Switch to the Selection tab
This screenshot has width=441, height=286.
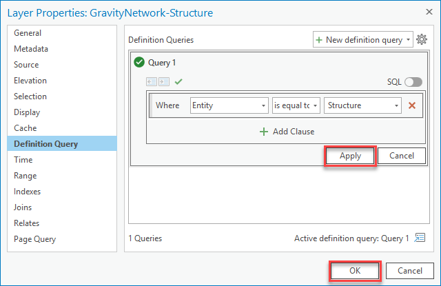tap(30, 96)
